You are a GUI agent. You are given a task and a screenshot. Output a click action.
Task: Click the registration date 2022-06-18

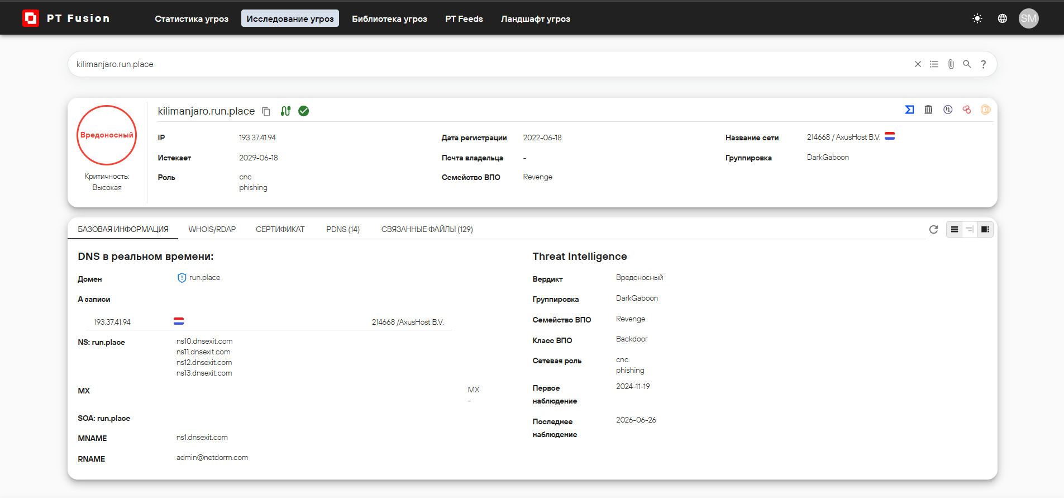[542, 137]
